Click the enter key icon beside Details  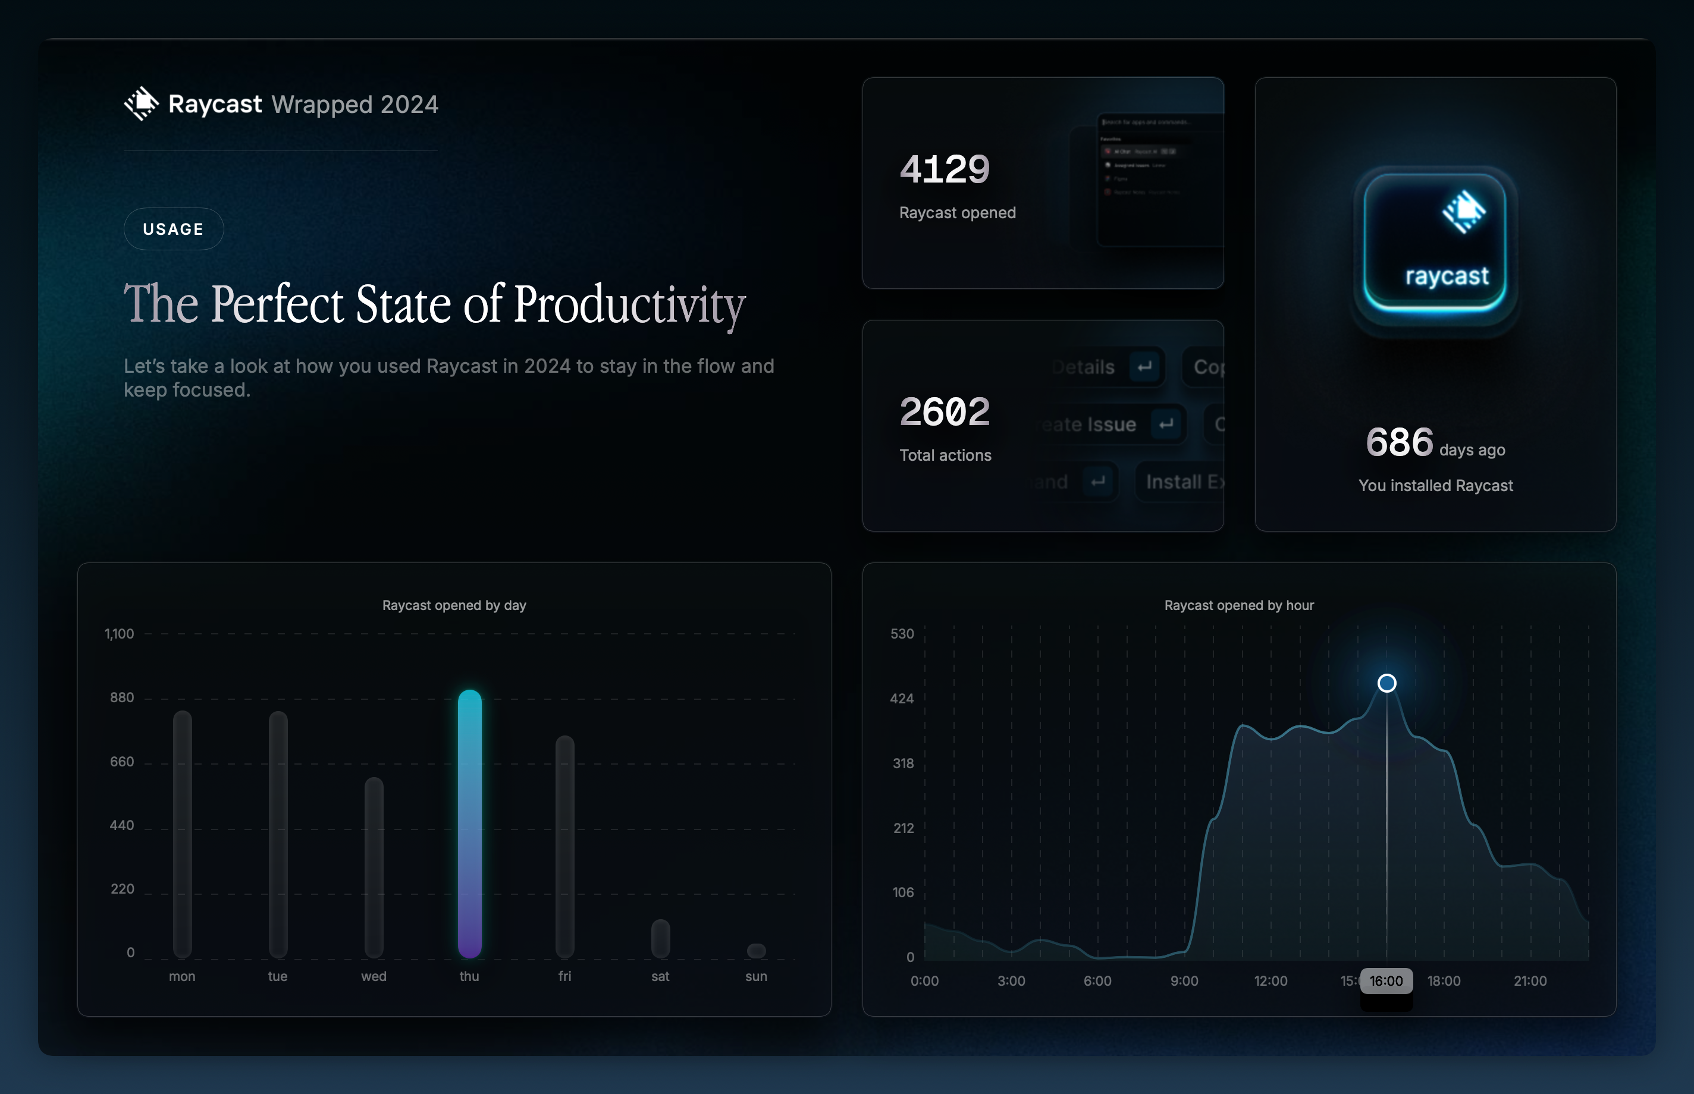[1144, 367]
